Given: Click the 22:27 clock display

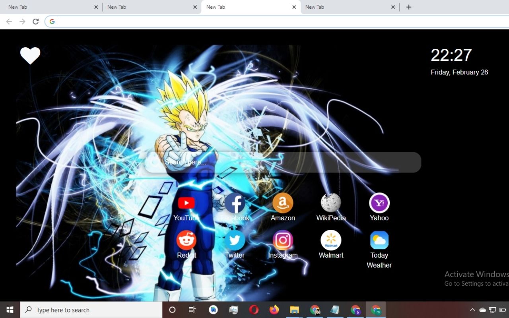Looking at the screenshot, I should point(451,55).
